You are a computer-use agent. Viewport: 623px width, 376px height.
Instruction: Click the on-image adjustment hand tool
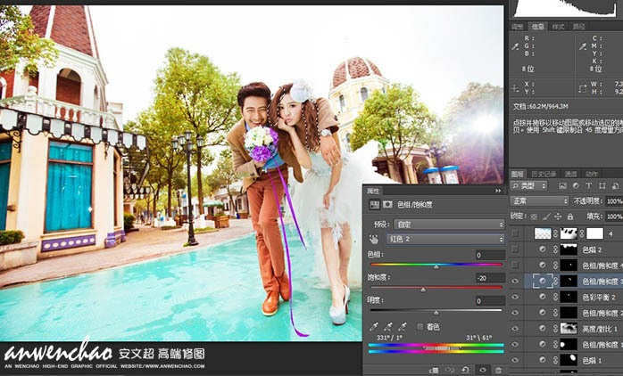pos(373,239)
